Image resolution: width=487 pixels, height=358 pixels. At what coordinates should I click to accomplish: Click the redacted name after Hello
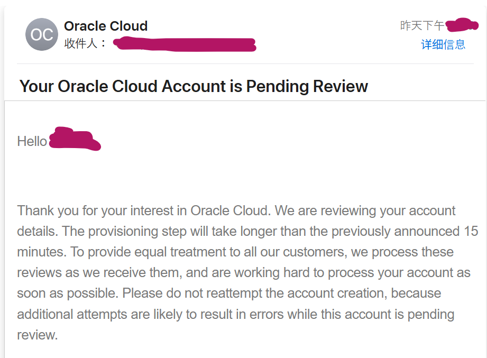(75, 139)
